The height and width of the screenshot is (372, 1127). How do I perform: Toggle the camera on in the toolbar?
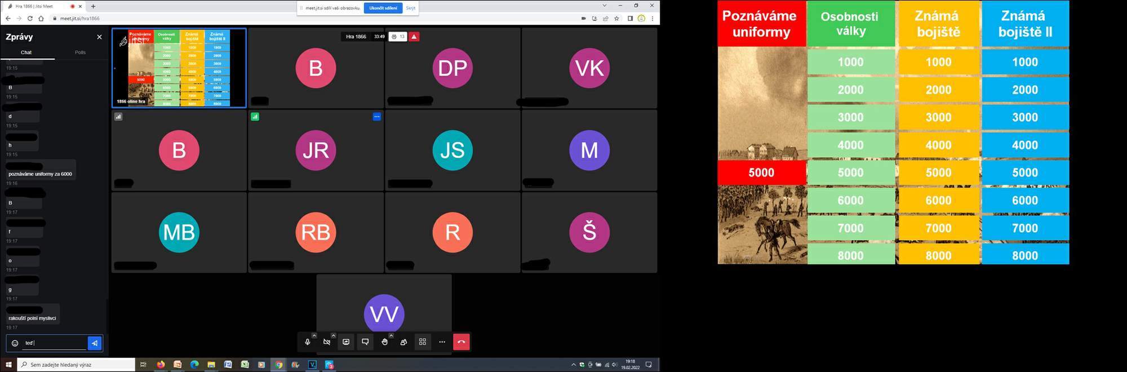coord(327,342)
